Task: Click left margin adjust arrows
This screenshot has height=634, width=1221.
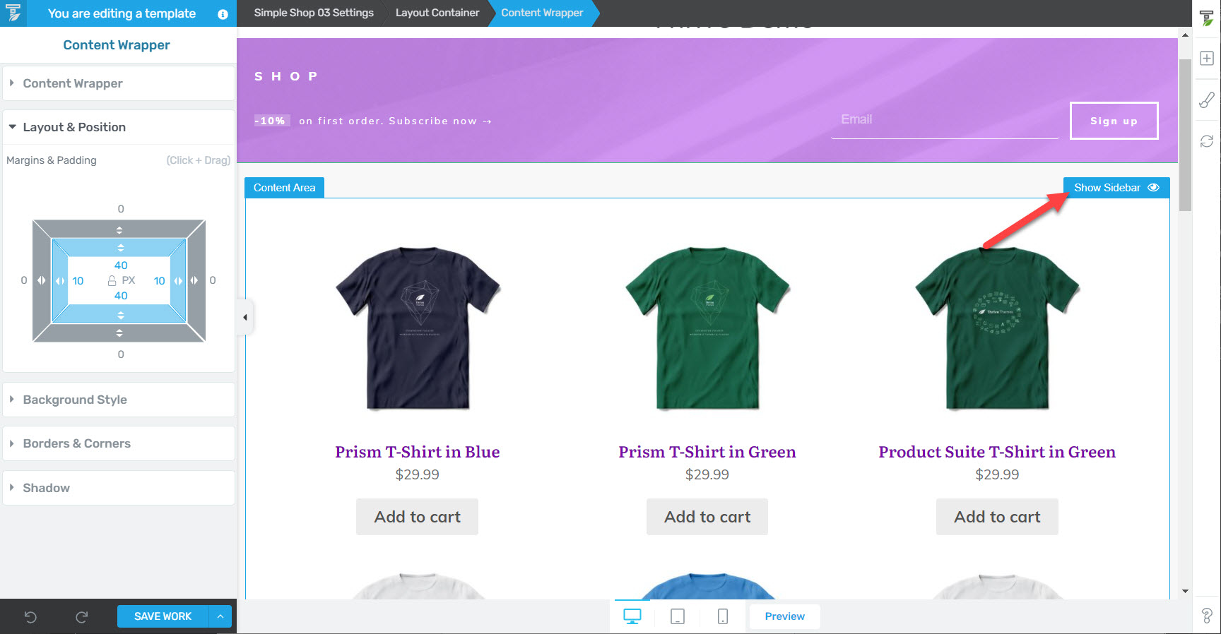Action: click(42, 280)
